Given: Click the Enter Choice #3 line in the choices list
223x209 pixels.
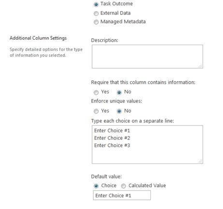Looking at the screenshot, I should point(112,145).
